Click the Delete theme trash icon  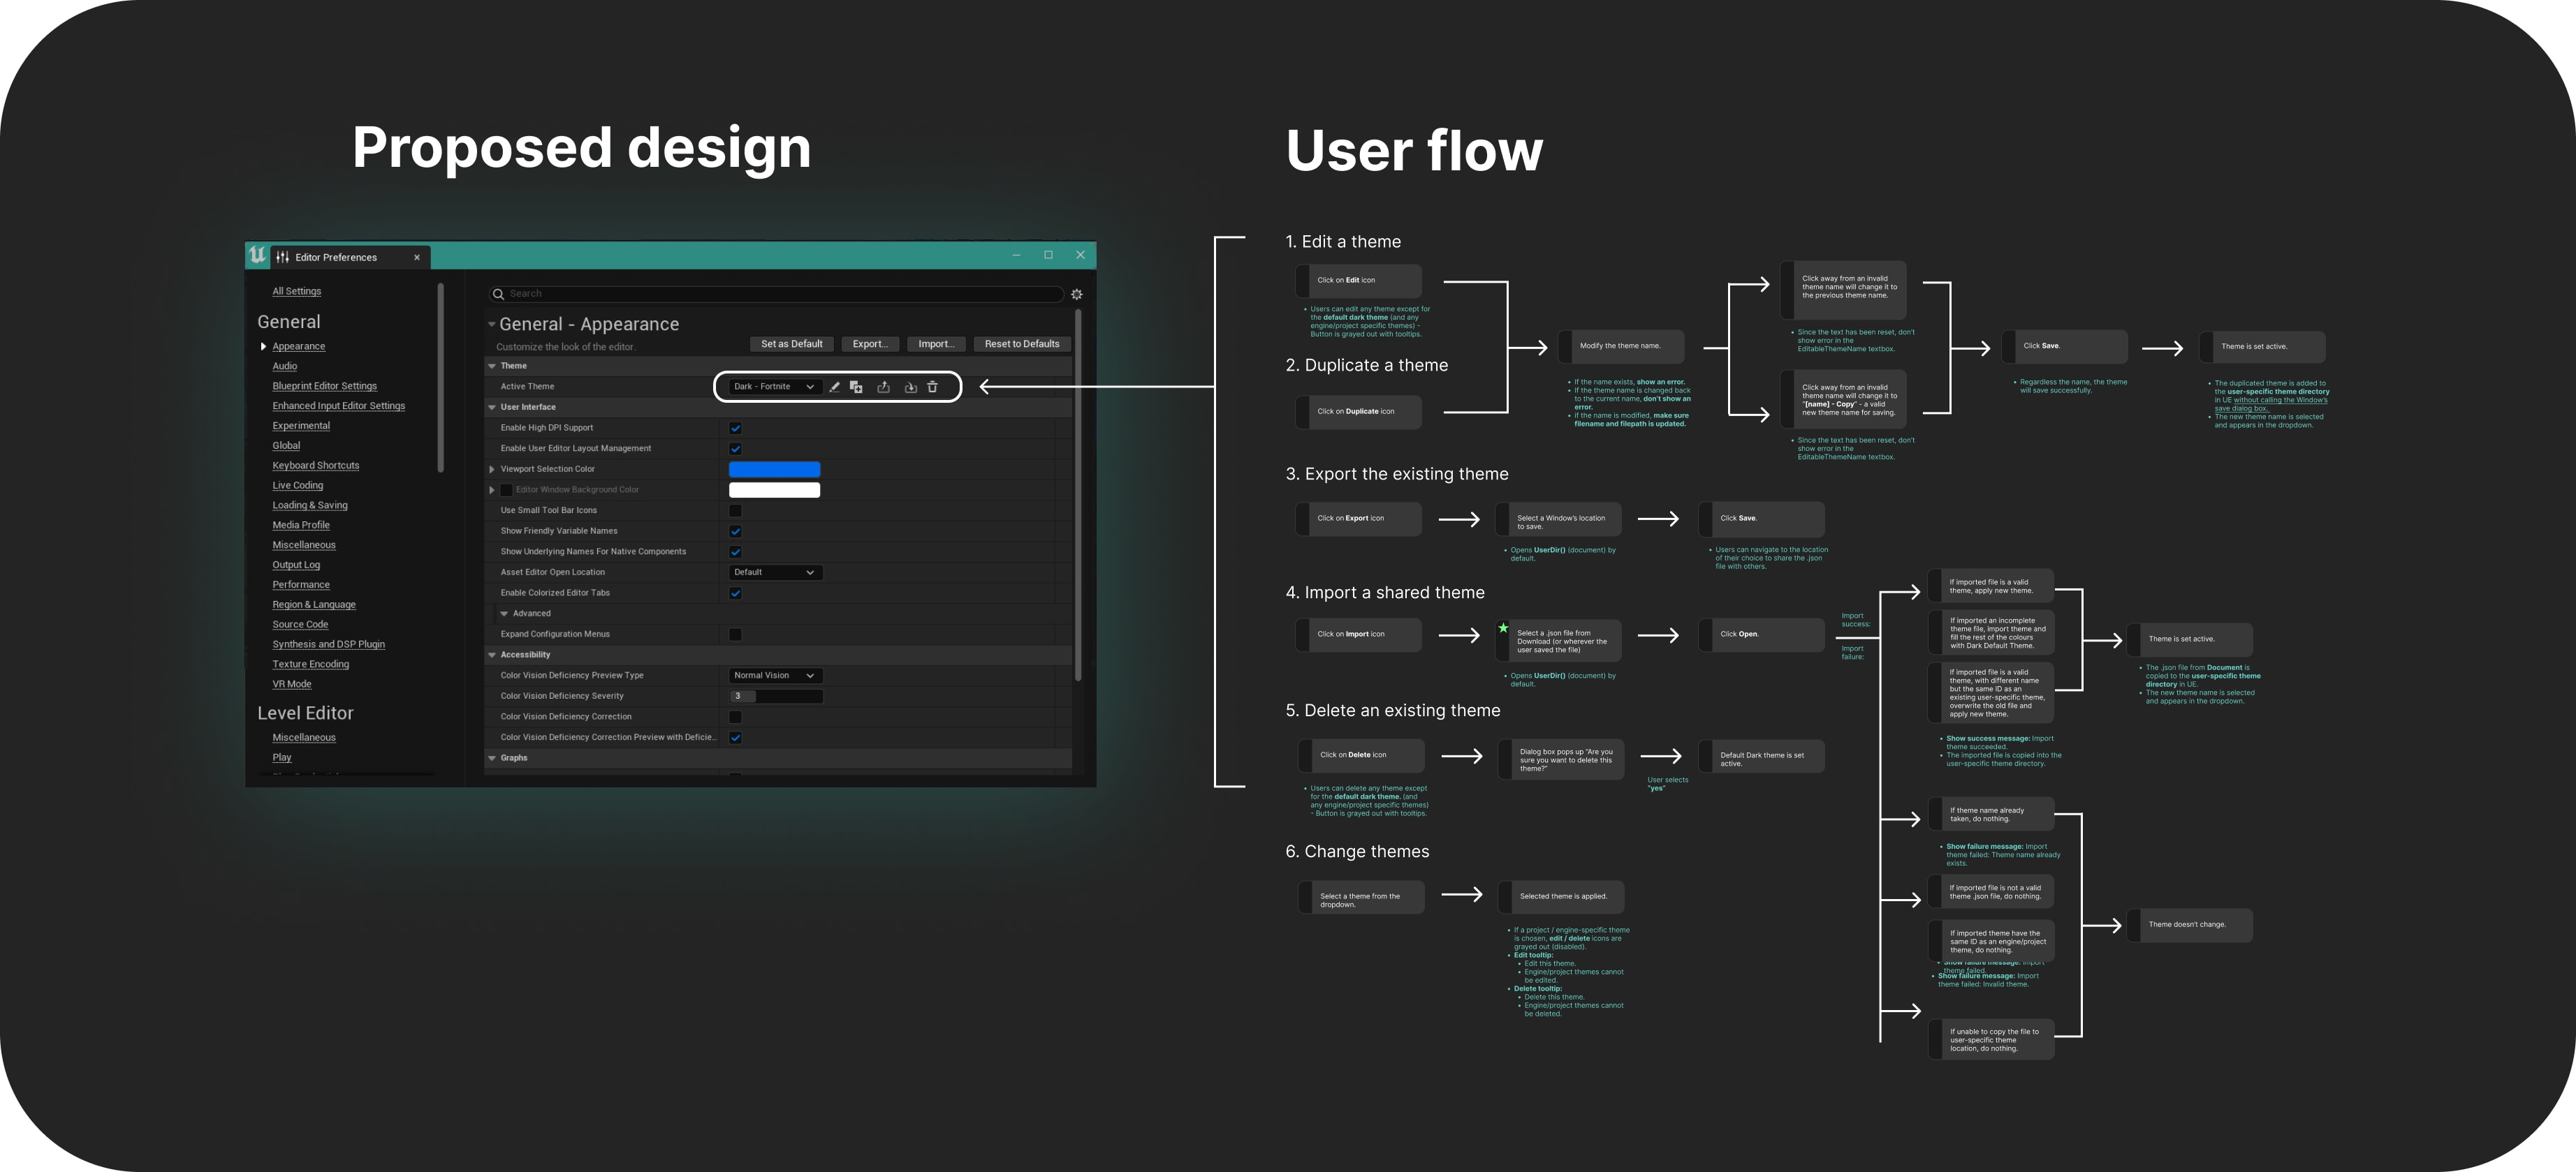pos(932,387)
